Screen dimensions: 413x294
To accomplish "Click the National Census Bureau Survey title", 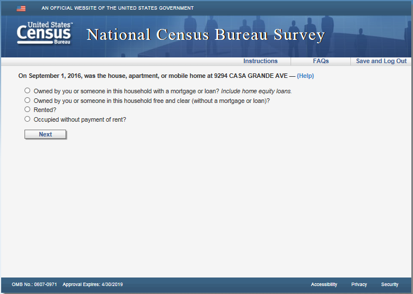I will [x=206, y=35].
